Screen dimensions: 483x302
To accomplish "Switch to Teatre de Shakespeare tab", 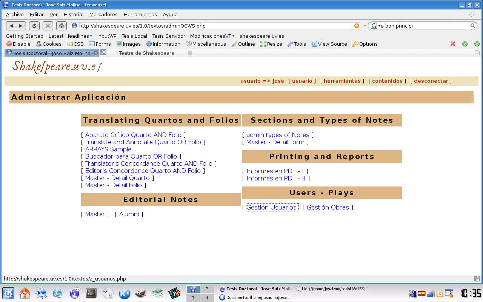I will point(146,53).
